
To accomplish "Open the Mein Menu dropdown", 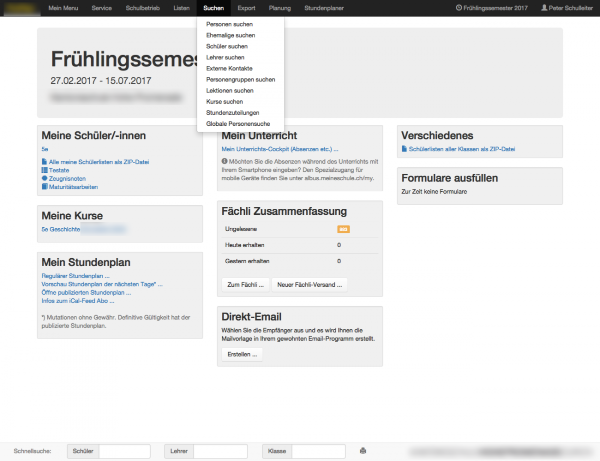I will 63,8.
